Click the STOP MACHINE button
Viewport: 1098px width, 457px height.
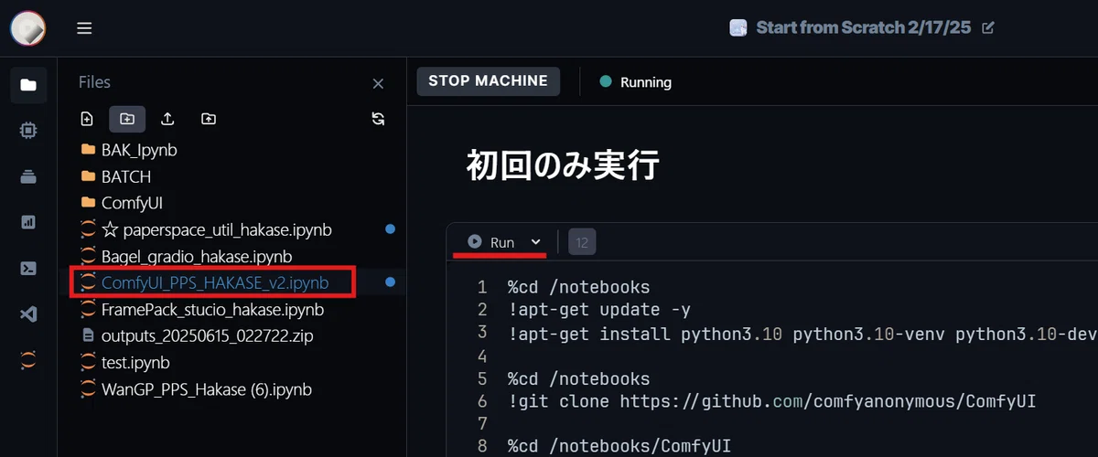tap(488, 80)
